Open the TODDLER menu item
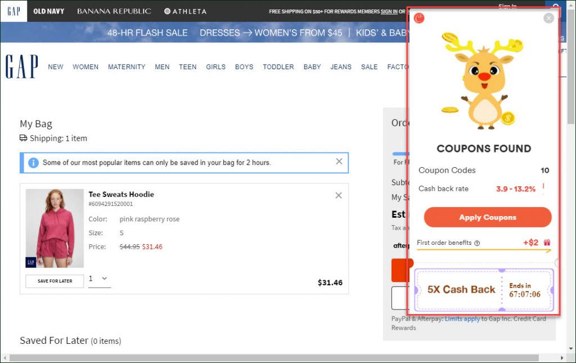The width and height of the screenshot is (576, 363). (x=278, y=67)
